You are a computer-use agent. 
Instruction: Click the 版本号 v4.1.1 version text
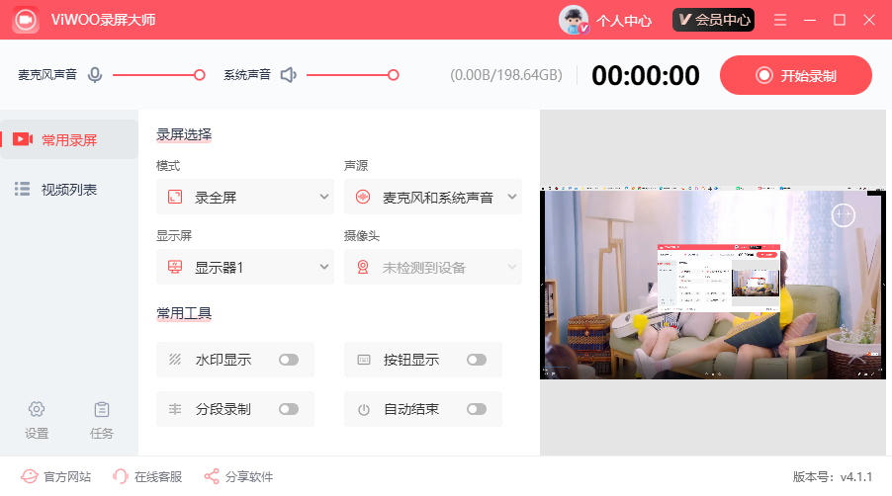(833, 476)
